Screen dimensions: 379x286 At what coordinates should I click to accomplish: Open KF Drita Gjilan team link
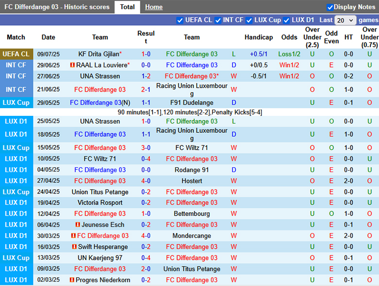99,54
